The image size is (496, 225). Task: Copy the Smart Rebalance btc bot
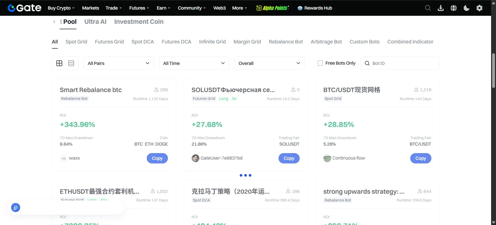point(157,158)
